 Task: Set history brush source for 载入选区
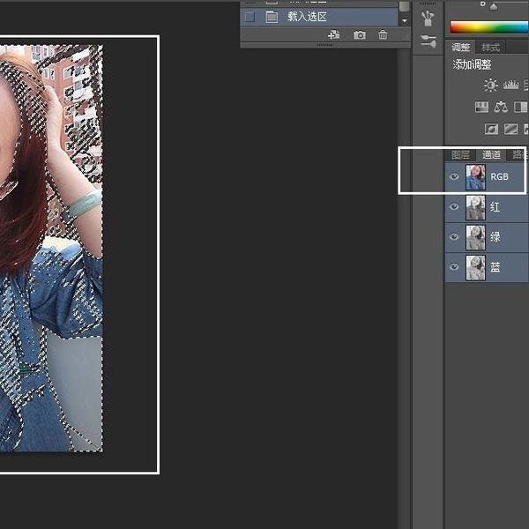tap(250, 16)
